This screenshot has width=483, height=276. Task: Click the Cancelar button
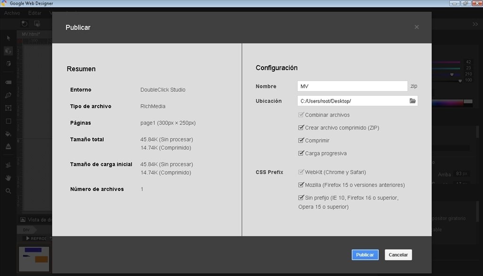[x=398, y=255]
